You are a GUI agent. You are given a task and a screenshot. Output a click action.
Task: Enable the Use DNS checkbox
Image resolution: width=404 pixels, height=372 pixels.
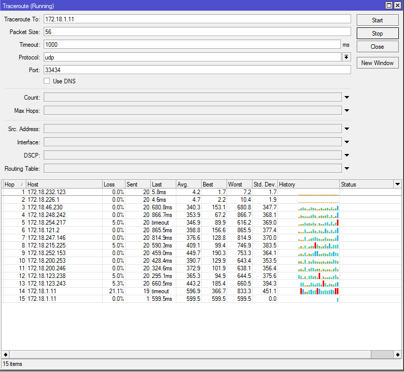(47, 81)
